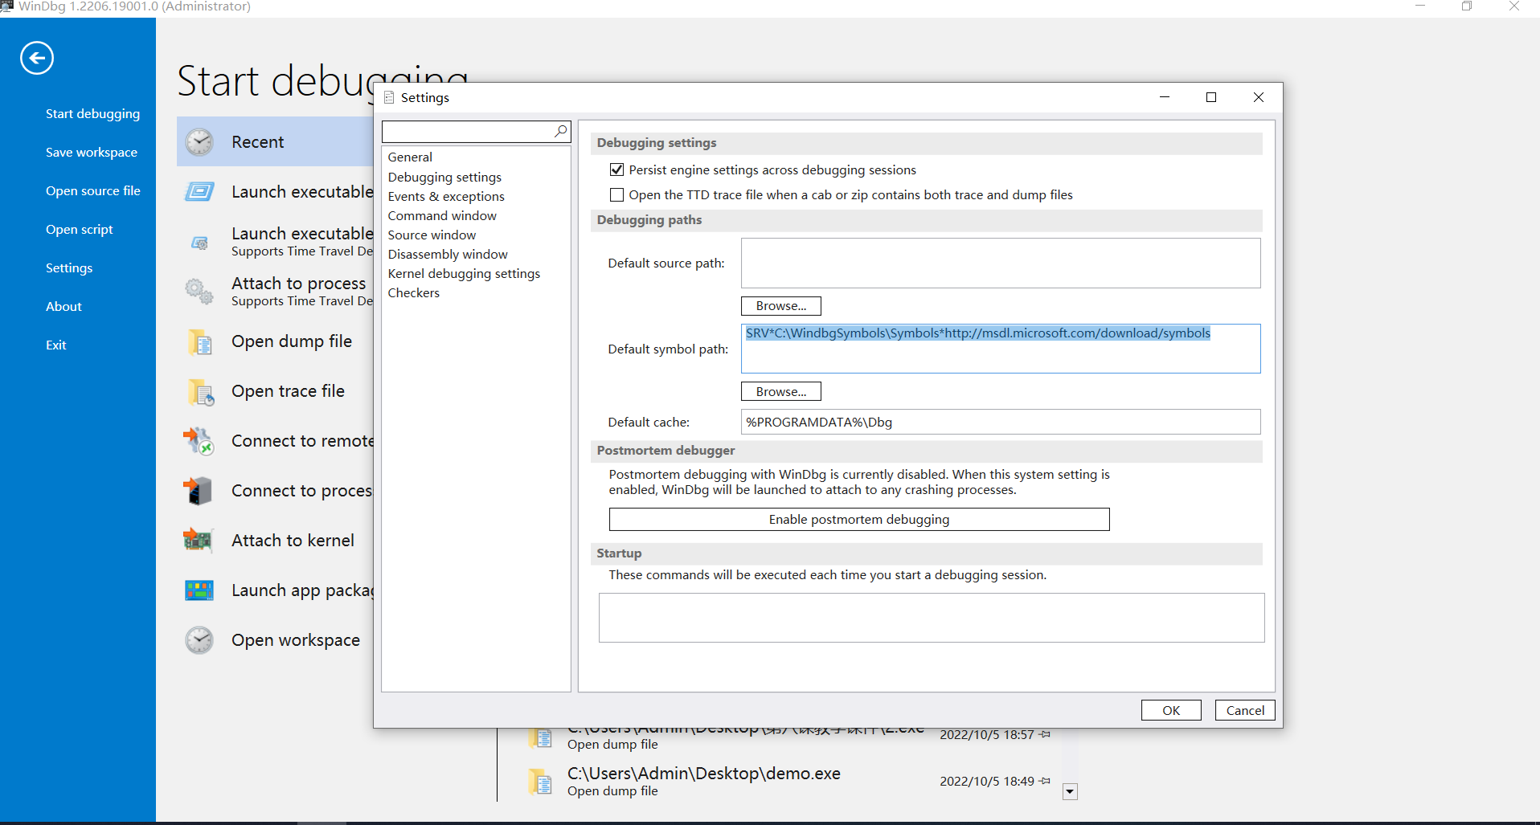Minimize the Settings dialog

click(x=1164, y=97)
